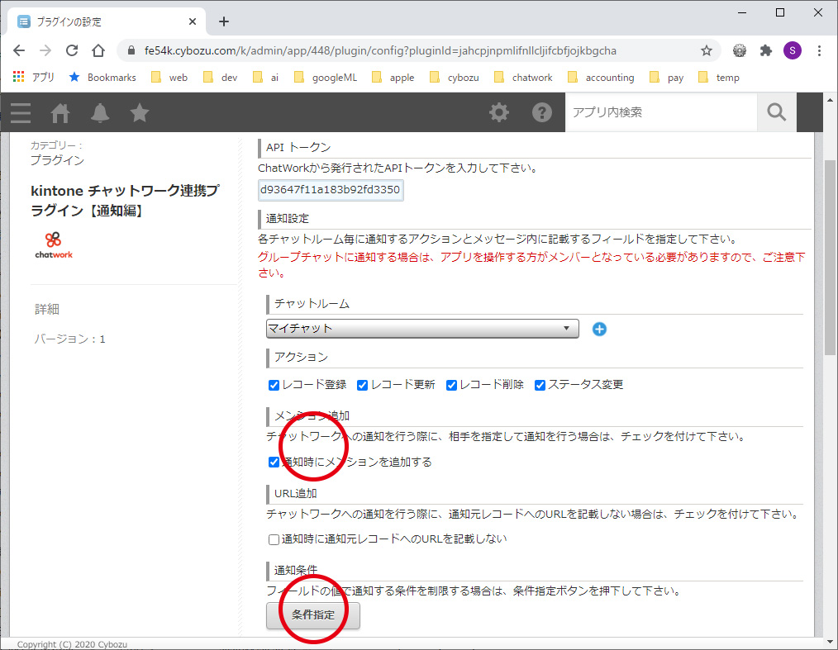The image size is (838, 650).
Task: Open the cybozu bookmark folder
Action: (x=455, y=78)
